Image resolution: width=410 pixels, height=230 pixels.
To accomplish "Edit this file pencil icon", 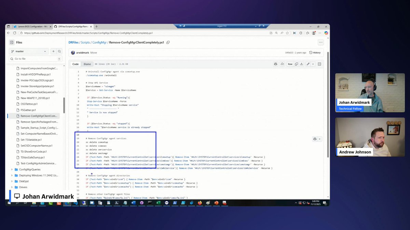I will tap(308, 64).
